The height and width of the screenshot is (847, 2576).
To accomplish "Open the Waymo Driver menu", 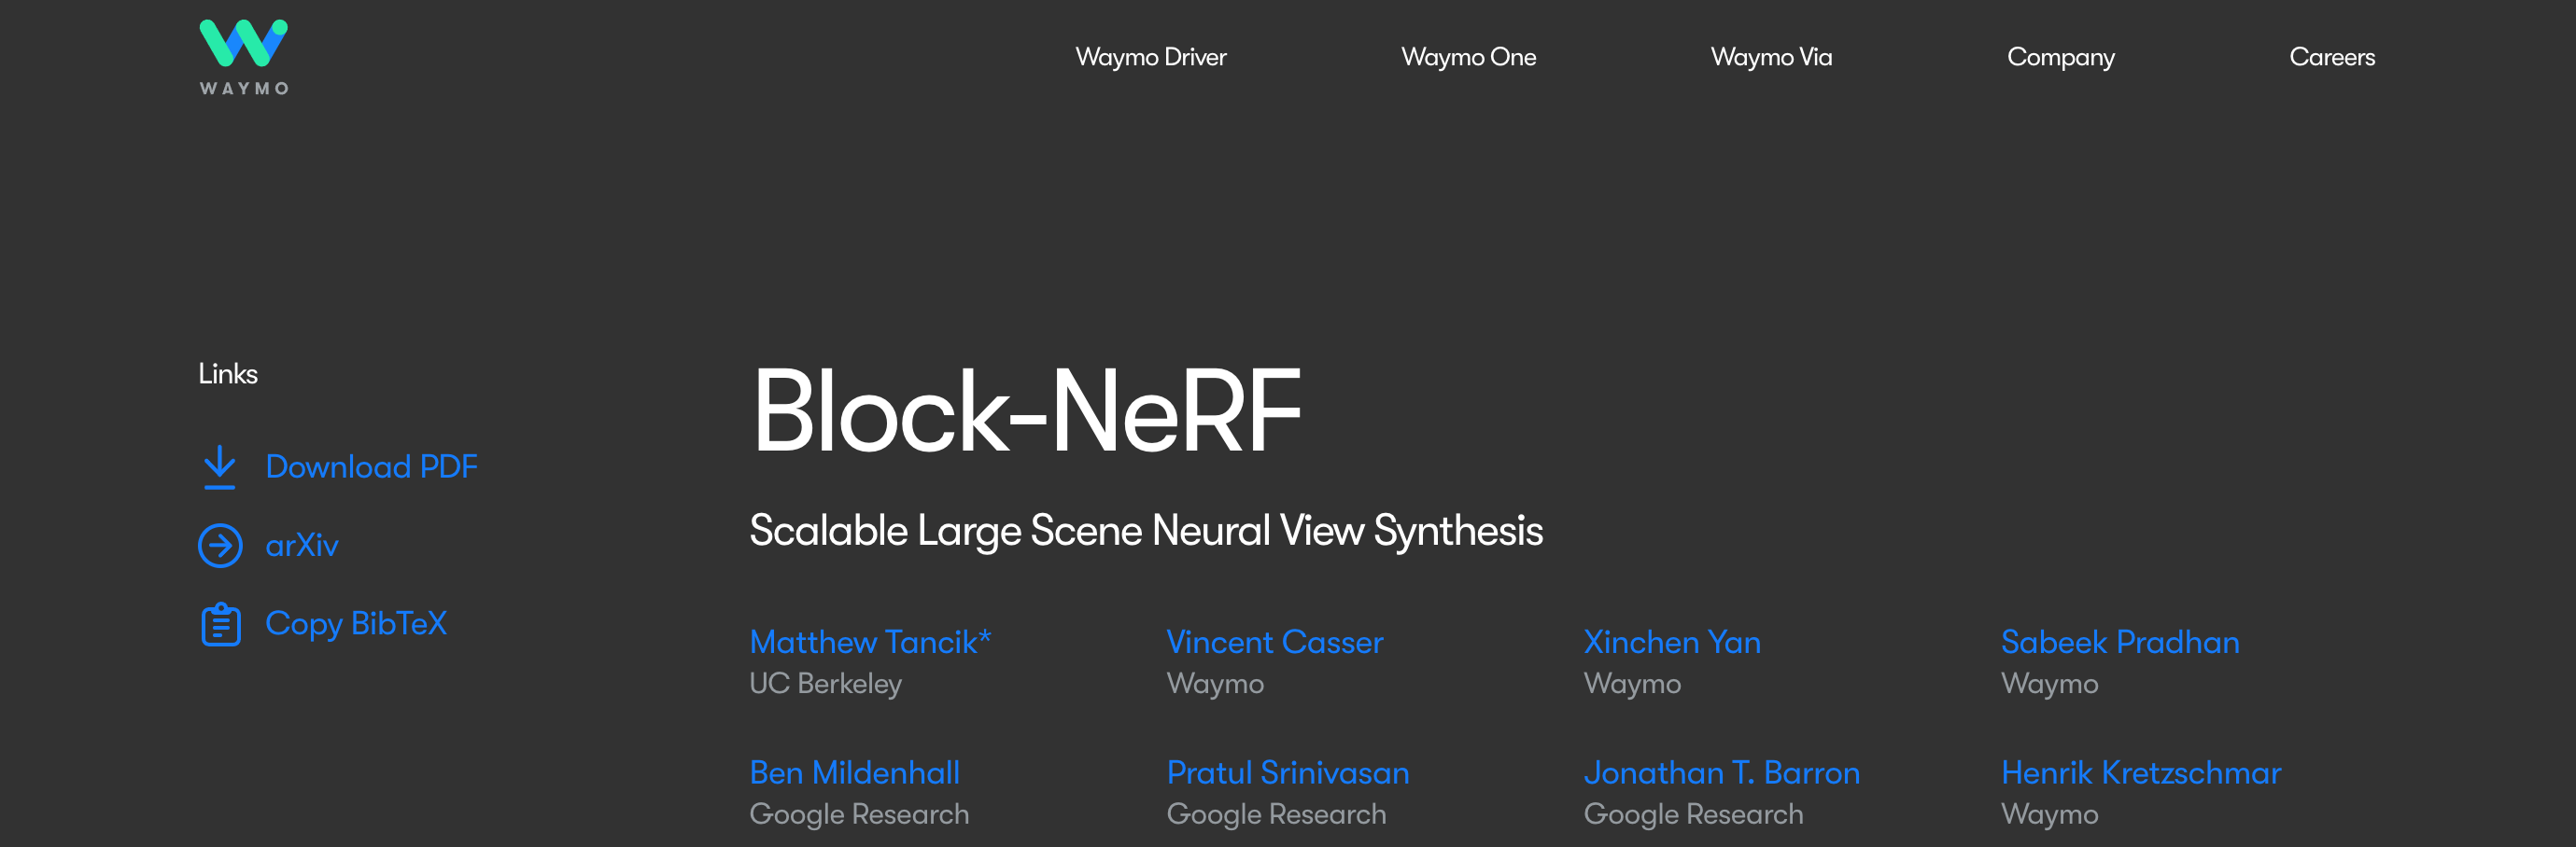I will (x=1151, y=57).
